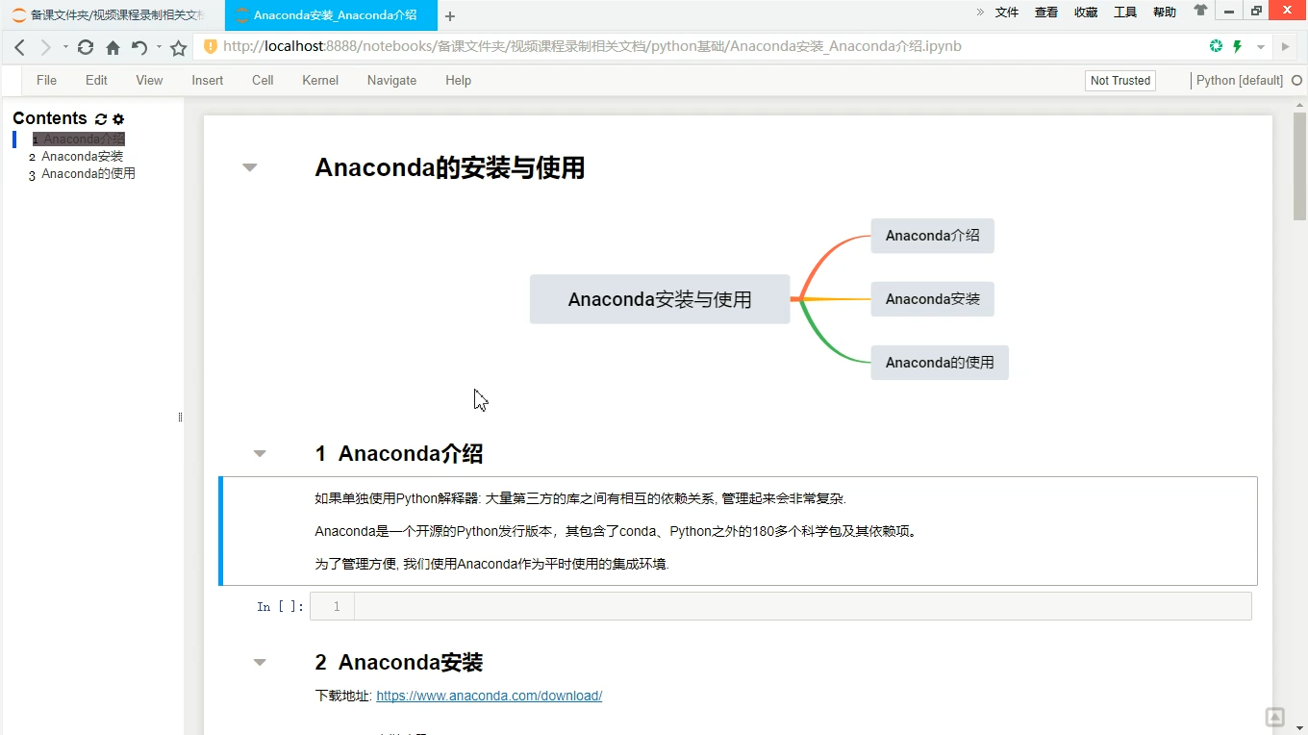Jump to '1 Anaconda介绍' in Contents

(x=79, y=139)
